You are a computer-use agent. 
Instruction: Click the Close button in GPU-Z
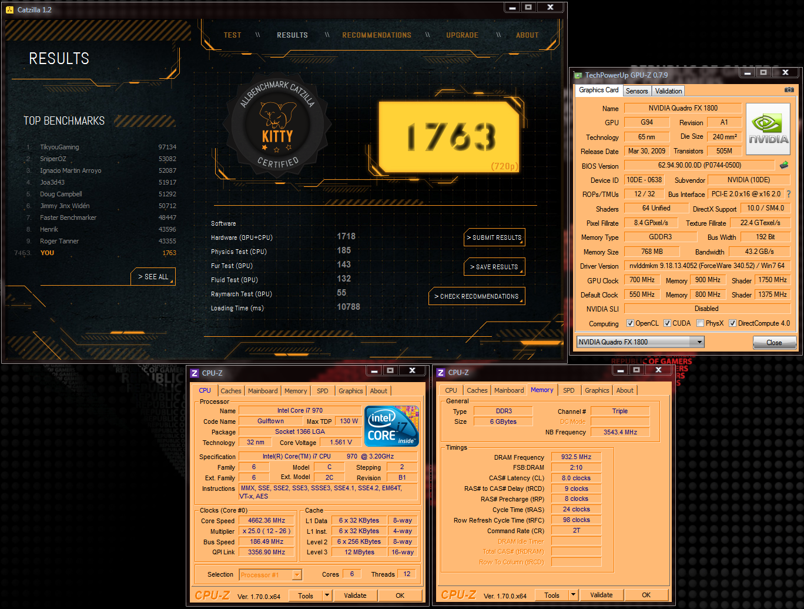click(775, 343)
